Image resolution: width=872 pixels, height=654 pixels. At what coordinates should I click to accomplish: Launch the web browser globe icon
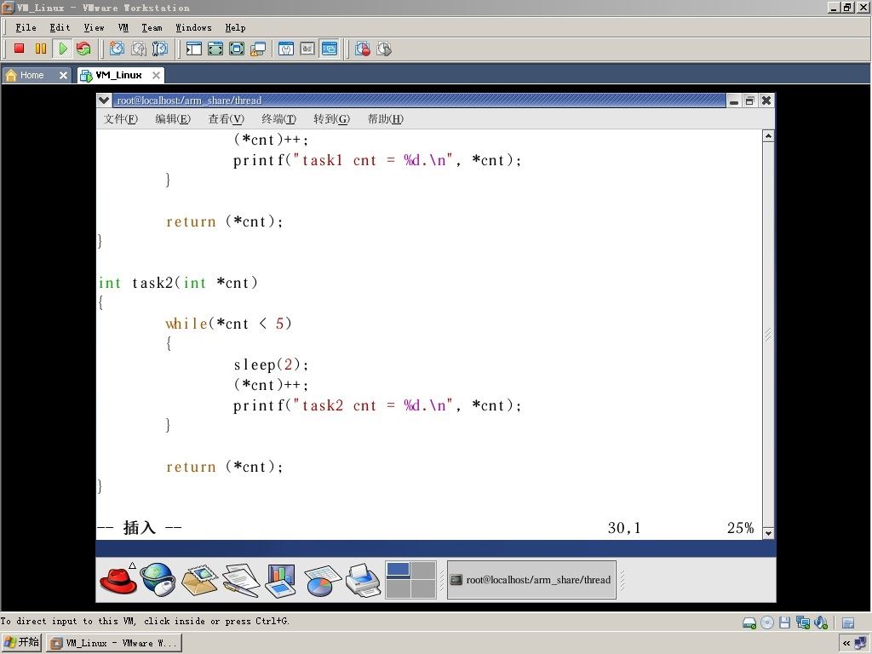pos(158,579)
